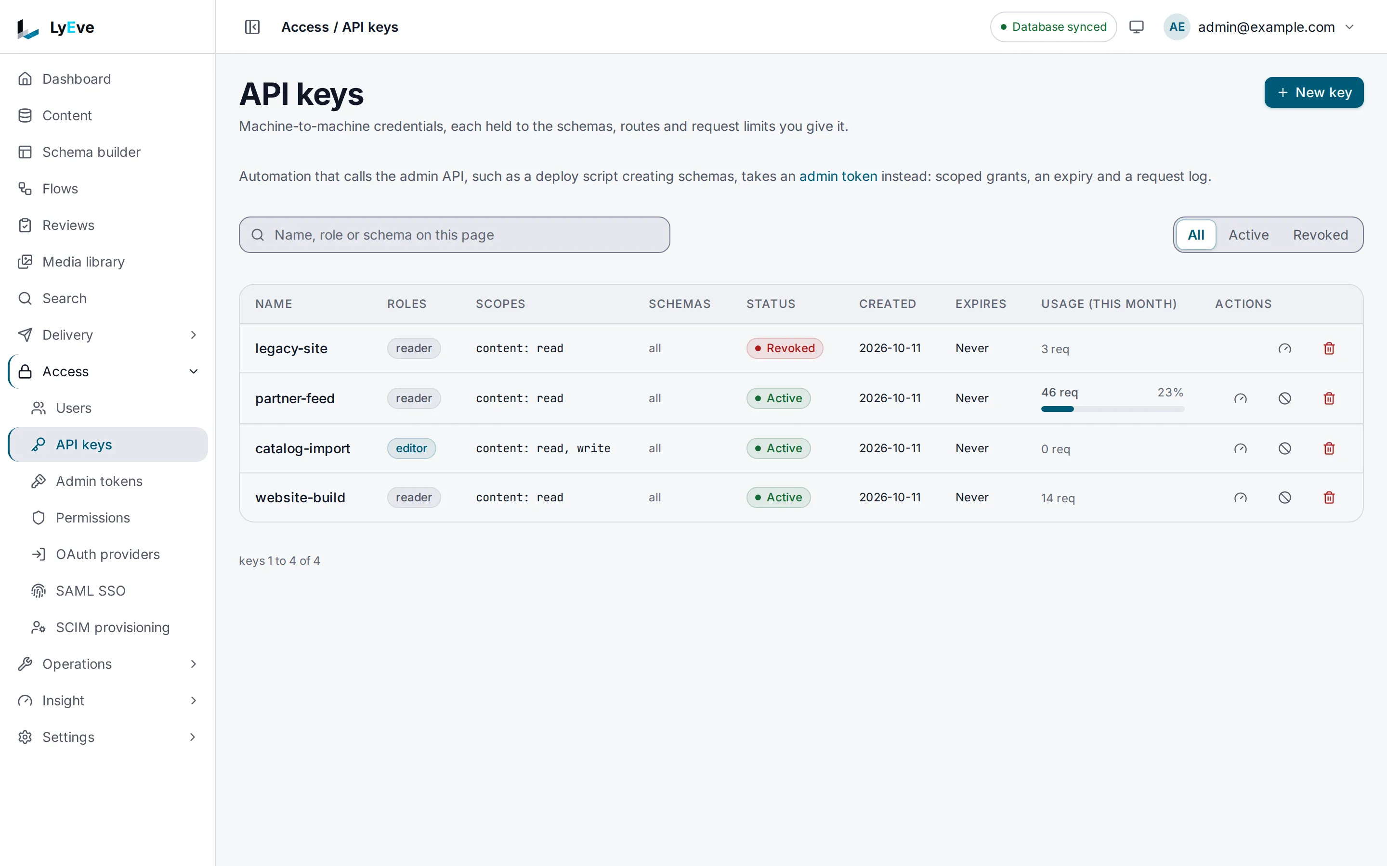Filter keys by Active status
The width and height of the screenshot is (1387, 866).
pos(1248,235)
